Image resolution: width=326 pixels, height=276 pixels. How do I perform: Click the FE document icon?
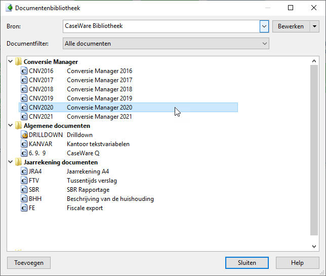(x=24, y=208)
